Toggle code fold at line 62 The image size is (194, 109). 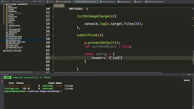pyautogui.click(x=53, y=54)
